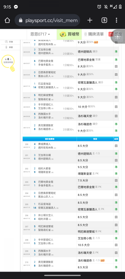Select the 8 大分 贏50% prediction
Viewport: 125px width, 279px height.
[x=86, y=66]
